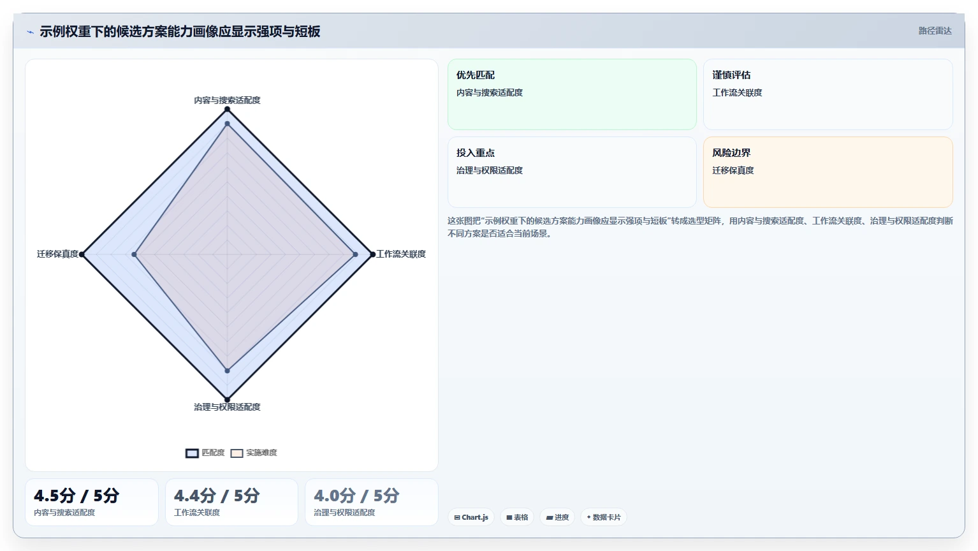978x551 pixels.
Task: Open the orange 风险边界 card
Action: pos(828,172)
